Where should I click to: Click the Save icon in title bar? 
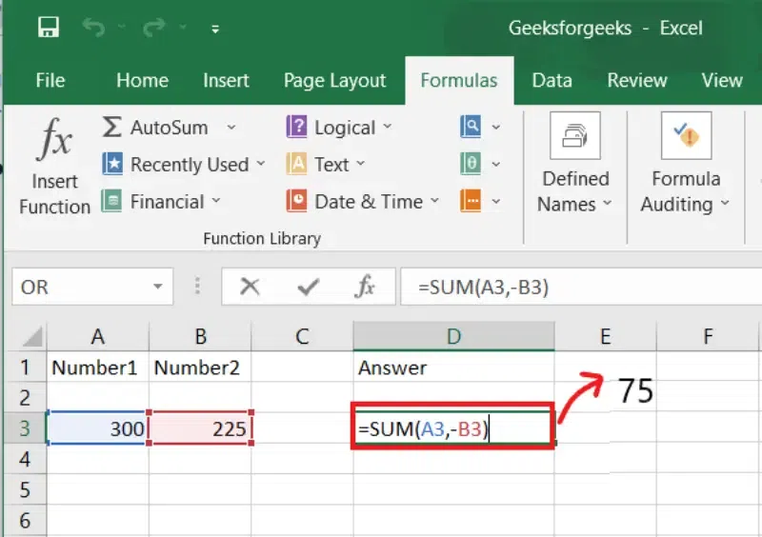coord(49,28)
